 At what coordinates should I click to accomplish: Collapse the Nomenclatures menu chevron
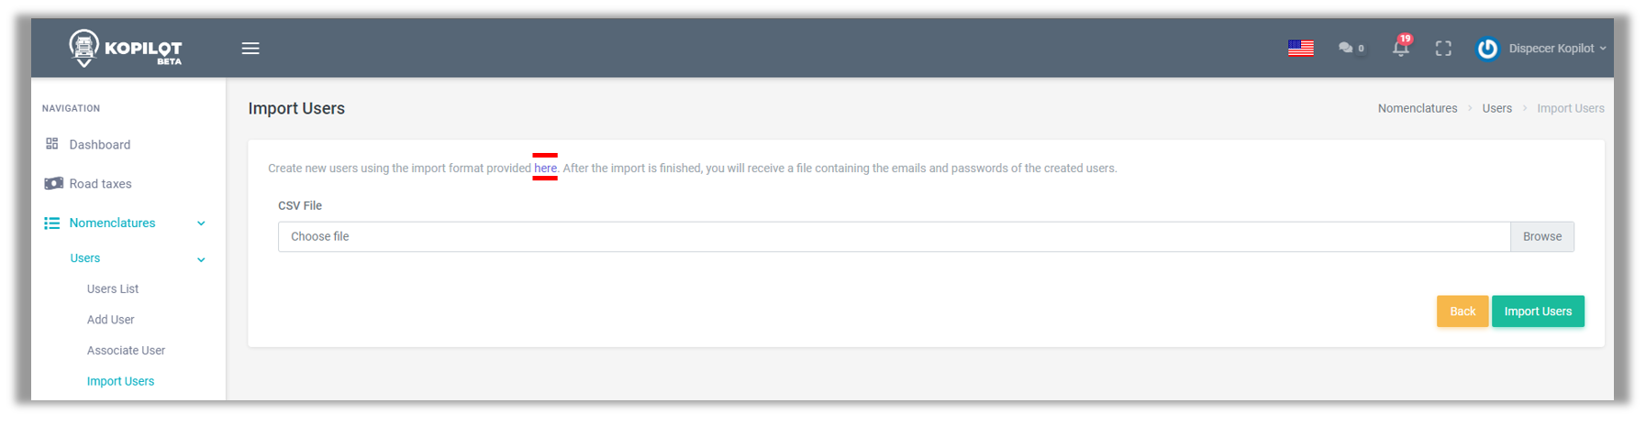point(201,223)
